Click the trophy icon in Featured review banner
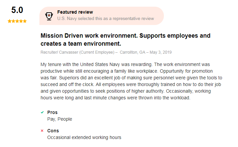 coord(49,16)
